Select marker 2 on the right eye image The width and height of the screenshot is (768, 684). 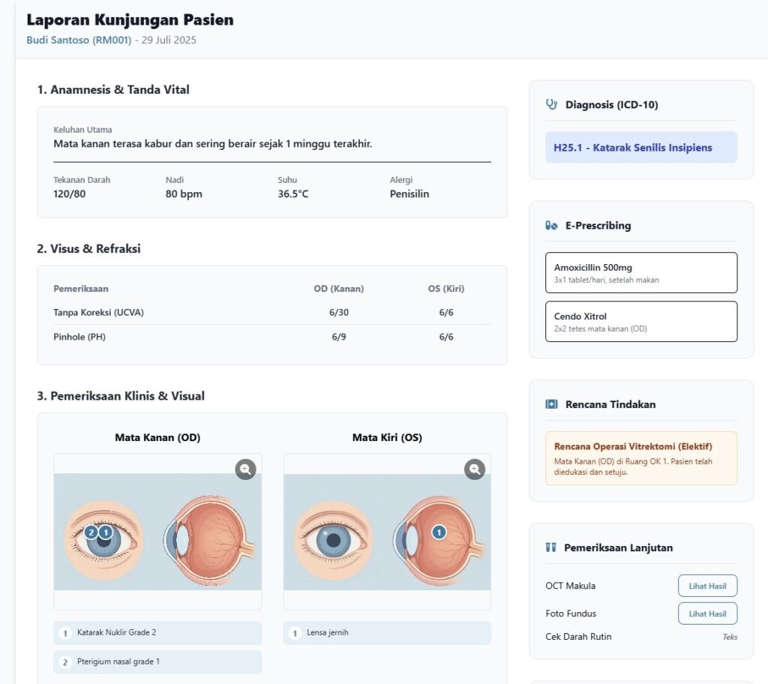(x=91, y=532)
